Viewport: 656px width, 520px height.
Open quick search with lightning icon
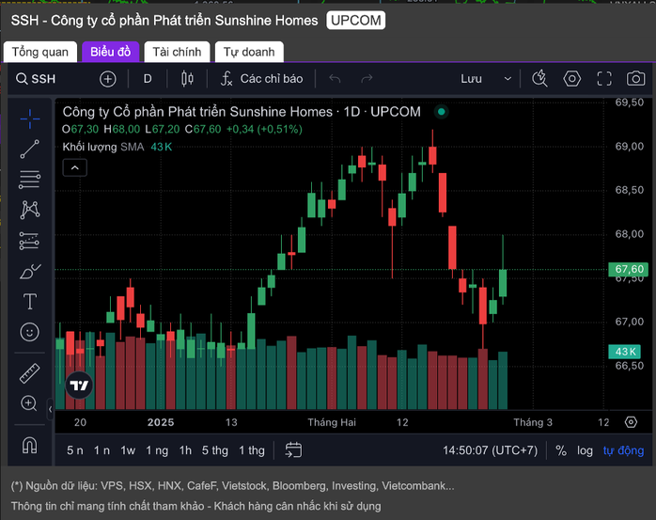539,79
